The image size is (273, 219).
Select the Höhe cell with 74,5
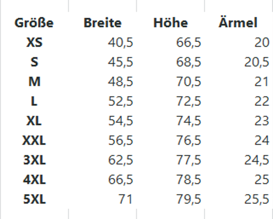[188, 121]
